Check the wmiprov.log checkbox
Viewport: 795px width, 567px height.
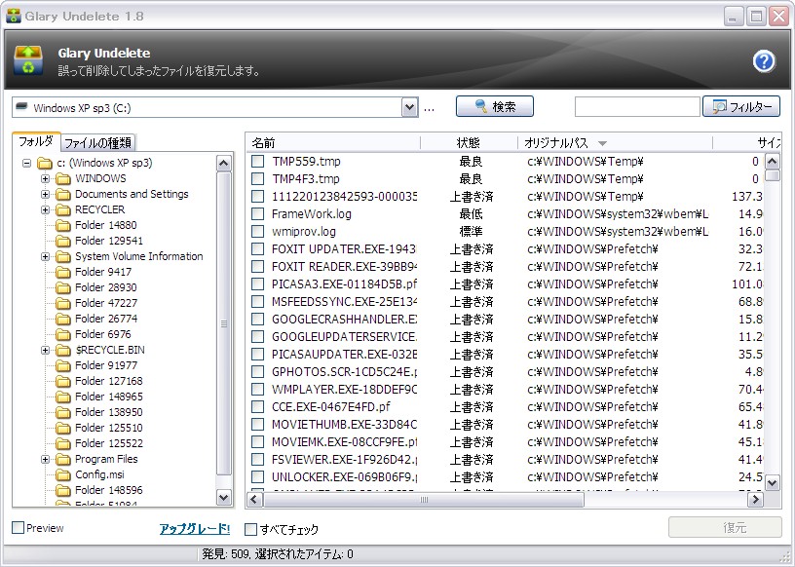click(258, 232)
